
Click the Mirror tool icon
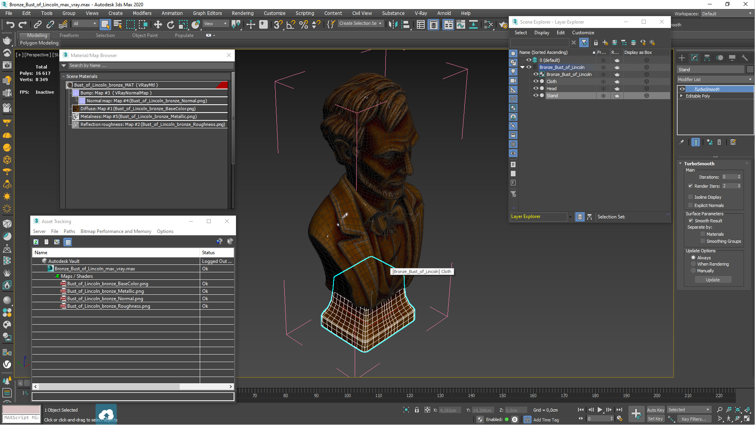[392, 24]
